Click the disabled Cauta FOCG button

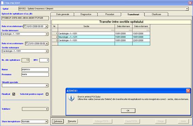tap(132, 121)
